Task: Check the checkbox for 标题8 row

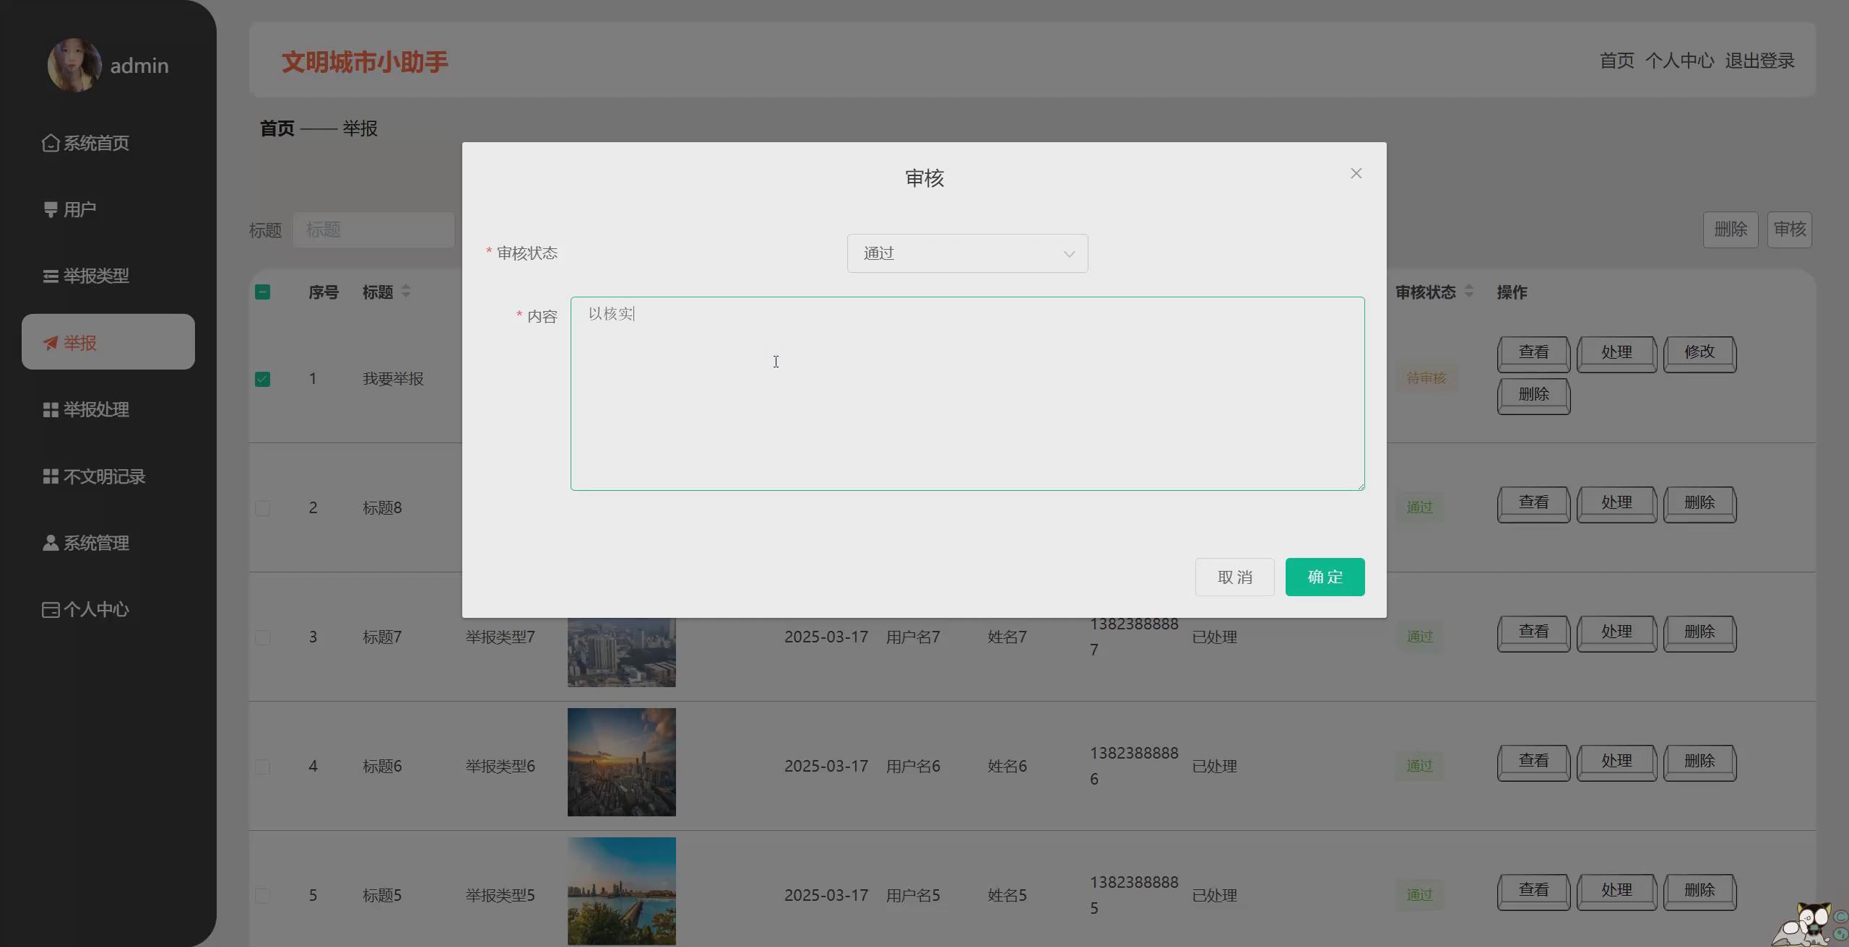Action: [x=262, y=507]
